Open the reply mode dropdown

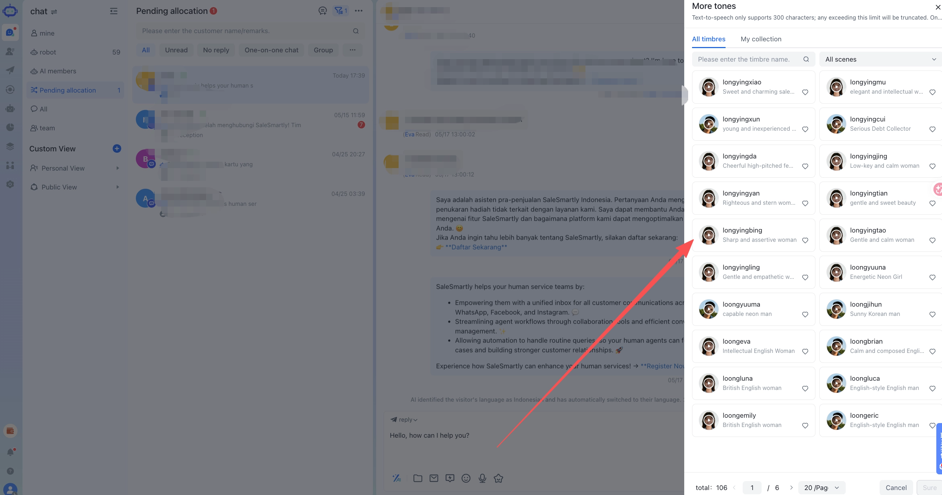pyautogui.click(x=404, y=420)
